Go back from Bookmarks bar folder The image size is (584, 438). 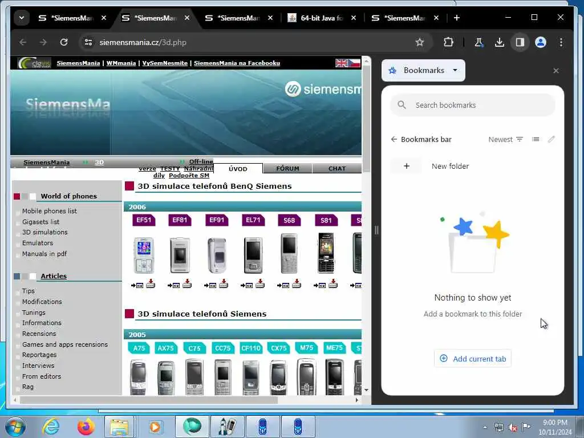click(394, 139)
